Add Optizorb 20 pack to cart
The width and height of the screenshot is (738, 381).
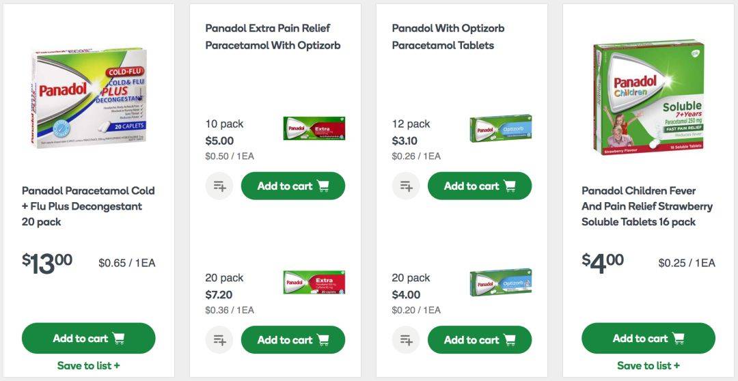480,339
